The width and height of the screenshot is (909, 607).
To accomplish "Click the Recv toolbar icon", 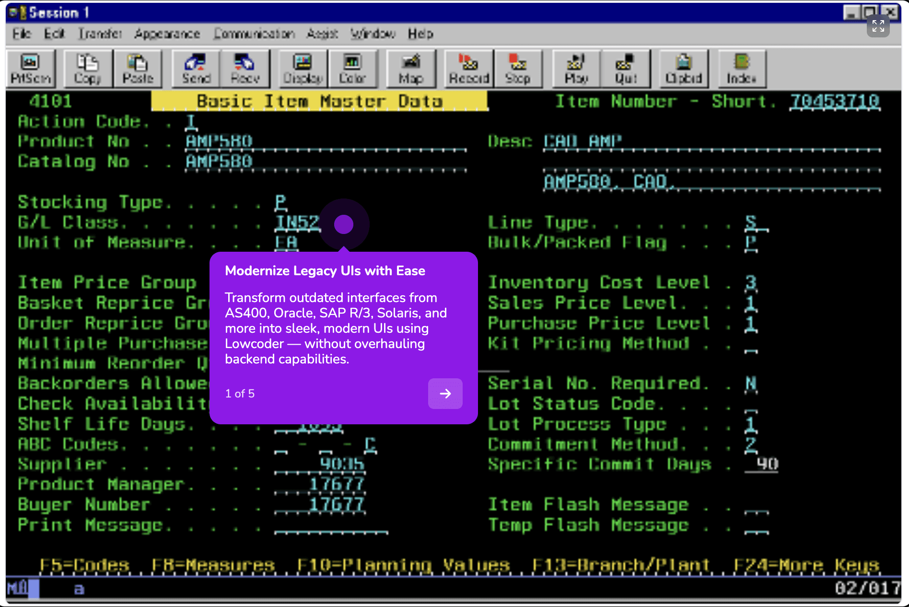I will pyautogui.click(x=245, y=69).
